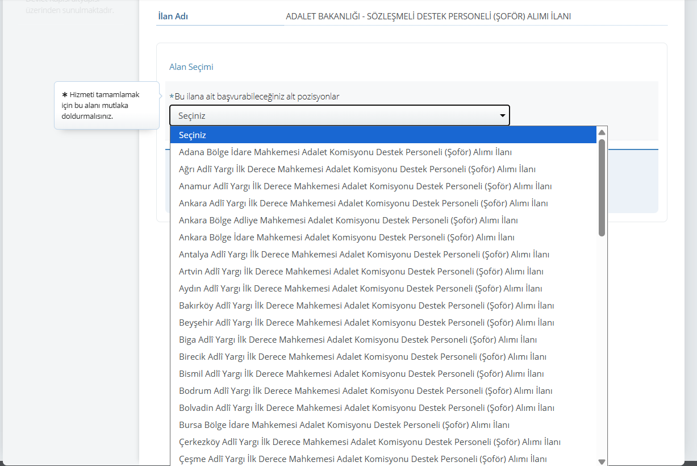This screenshot has width=697, height=466.
Task: Choose Ankara Adlî Yargı İlk Derece option
Action: 383,203
